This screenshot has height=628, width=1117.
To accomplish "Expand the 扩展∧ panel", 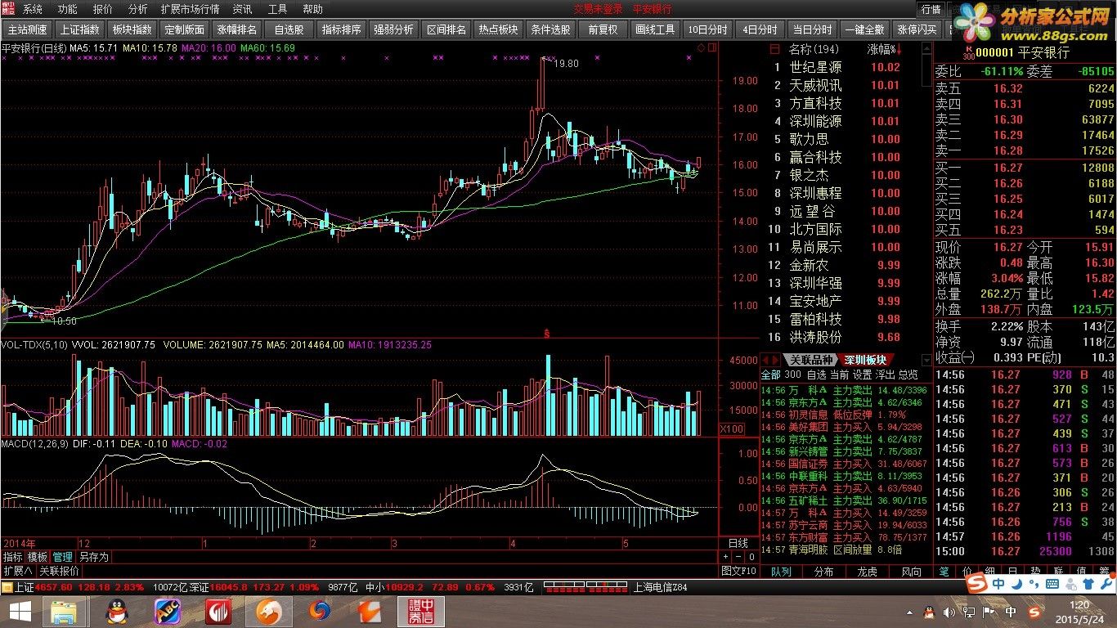I will pyautogui.click(x=17, y=571).
